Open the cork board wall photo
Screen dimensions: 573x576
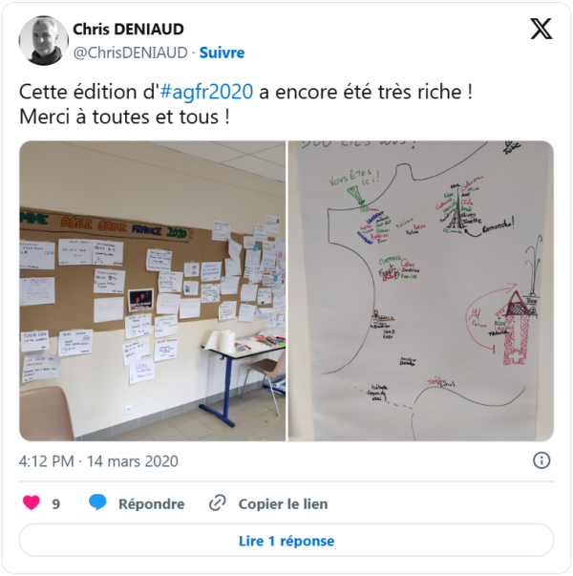153,291
